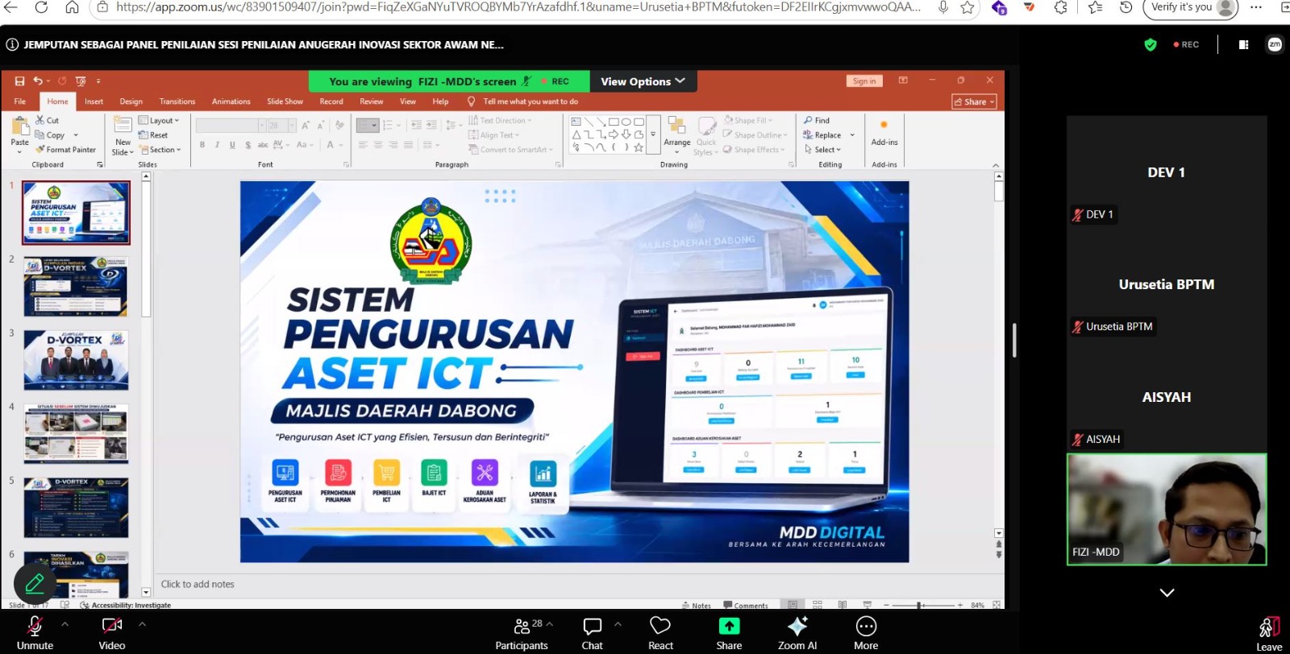Open Zoom AI companion

tap(797, 634)
